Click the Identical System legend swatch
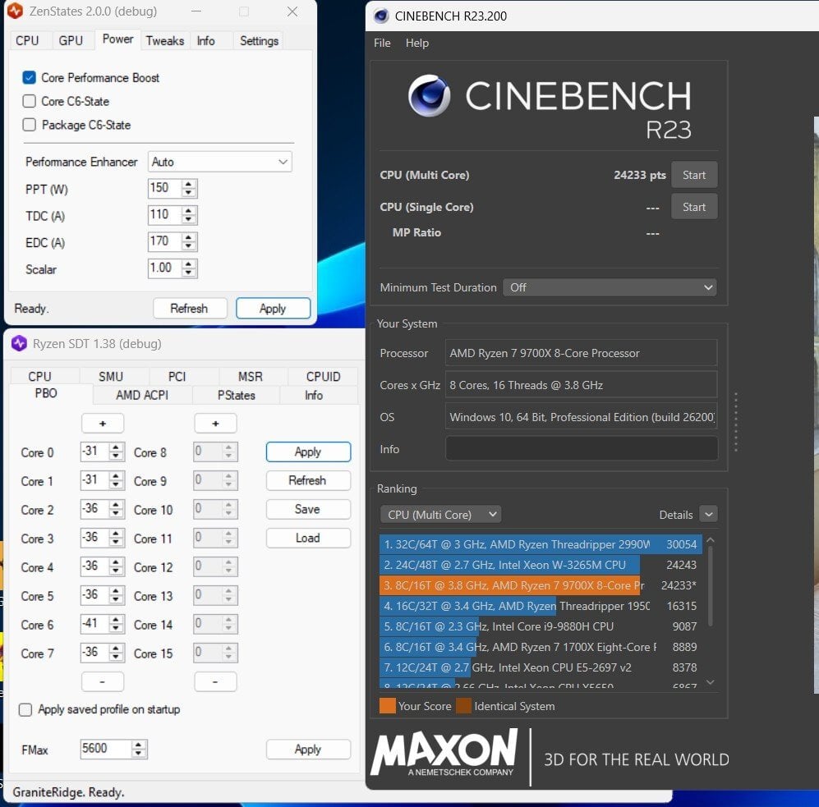 [x=464, y=706]
